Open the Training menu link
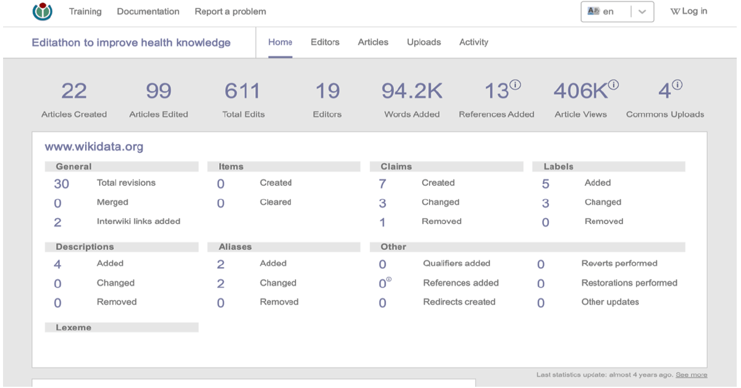 pos(85,12)
